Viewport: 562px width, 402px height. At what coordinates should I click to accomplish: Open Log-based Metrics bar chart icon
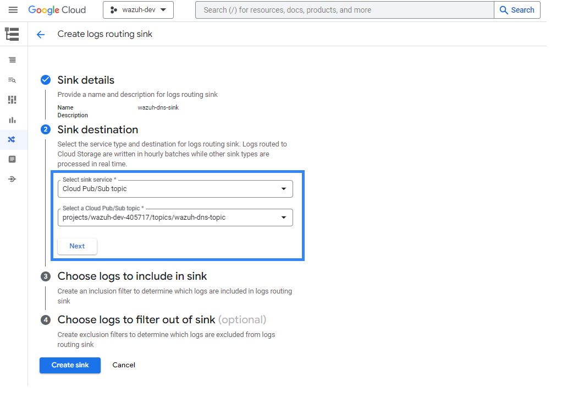tap(12, 119)
